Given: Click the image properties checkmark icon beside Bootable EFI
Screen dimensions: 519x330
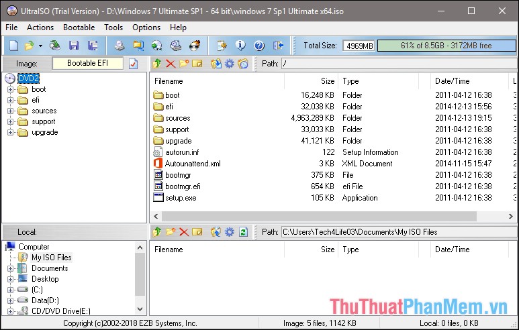Looking at the screenshot, I should tap(134, 64).
